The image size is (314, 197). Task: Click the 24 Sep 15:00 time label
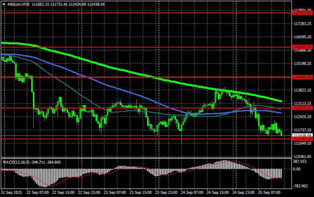[218, 193]
